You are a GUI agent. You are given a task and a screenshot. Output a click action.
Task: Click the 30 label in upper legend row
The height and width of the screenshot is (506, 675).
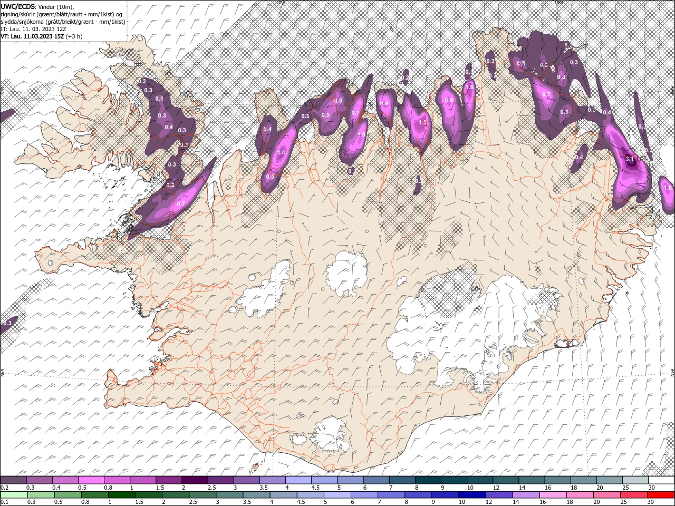652,488
